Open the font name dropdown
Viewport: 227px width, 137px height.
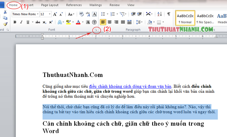pyautogui.click(x=38, y=14)
